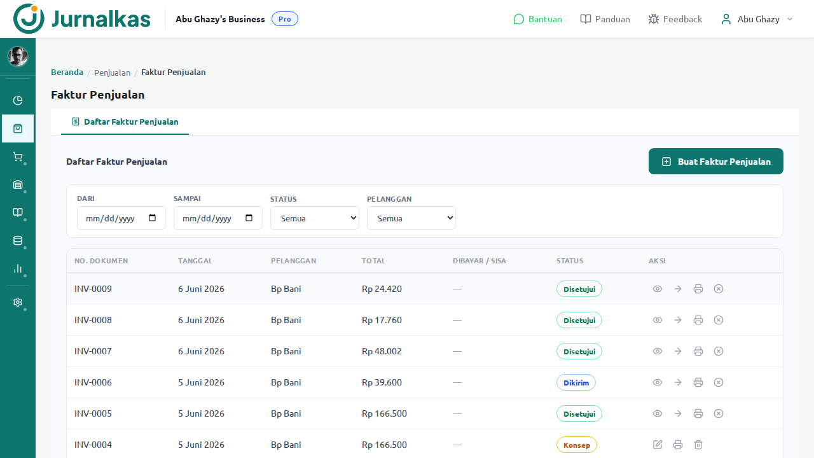View invoice INV-0005 with the eye icon
Screen dimensions: 814x458
tap(658, 413)
